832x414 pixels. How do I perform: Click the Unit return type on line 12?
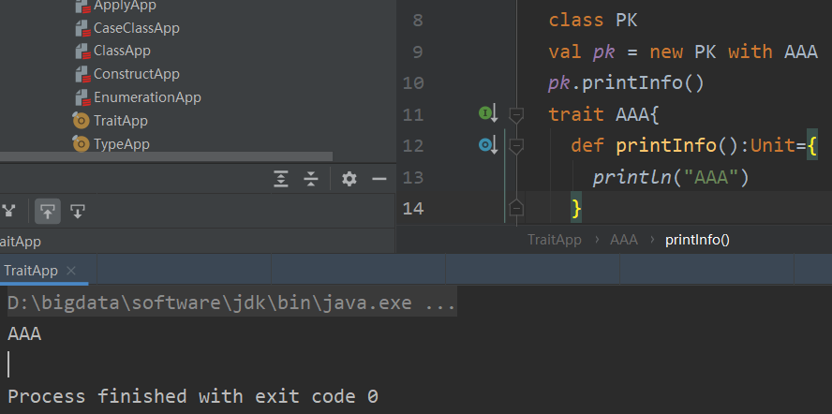(x=773, y=145)
